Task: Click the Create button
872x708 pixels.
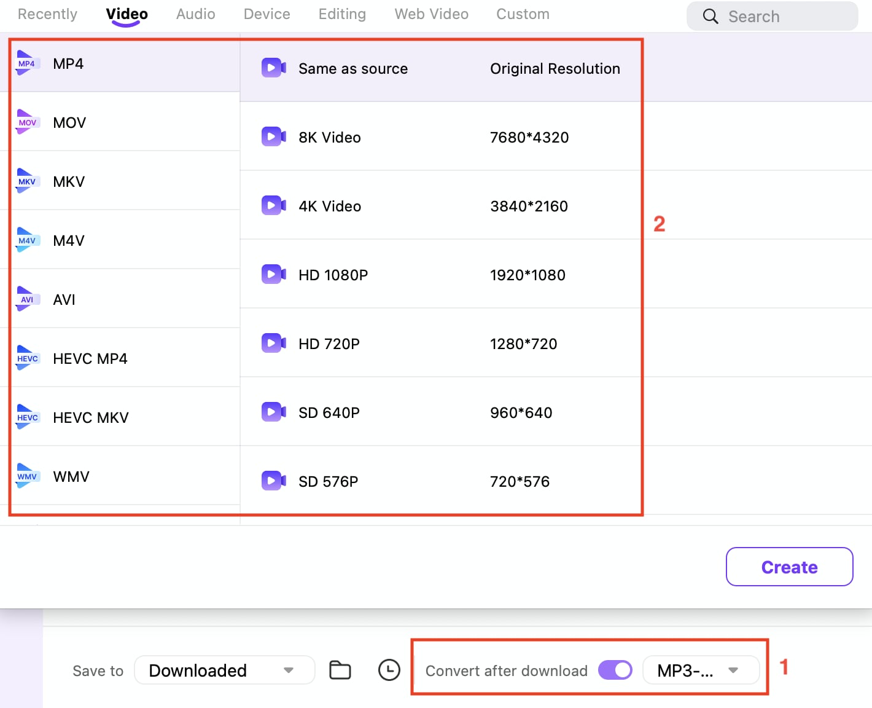Action: click(x=789, y=567)
